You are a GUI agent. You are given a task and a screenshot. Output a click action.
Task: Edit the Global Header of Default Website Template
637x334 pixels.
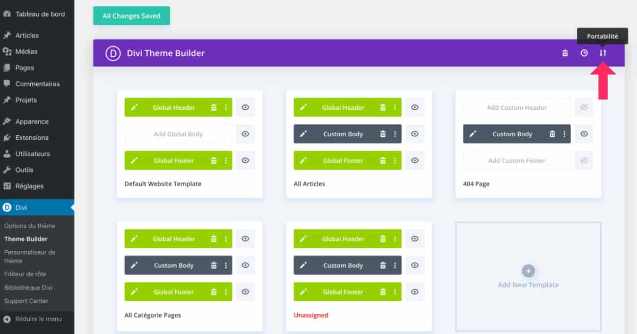[x=134, y=108]
